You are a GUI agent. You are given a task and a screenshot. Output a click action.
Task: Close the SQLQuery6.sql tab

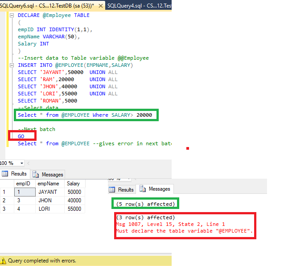coord(100,6)
